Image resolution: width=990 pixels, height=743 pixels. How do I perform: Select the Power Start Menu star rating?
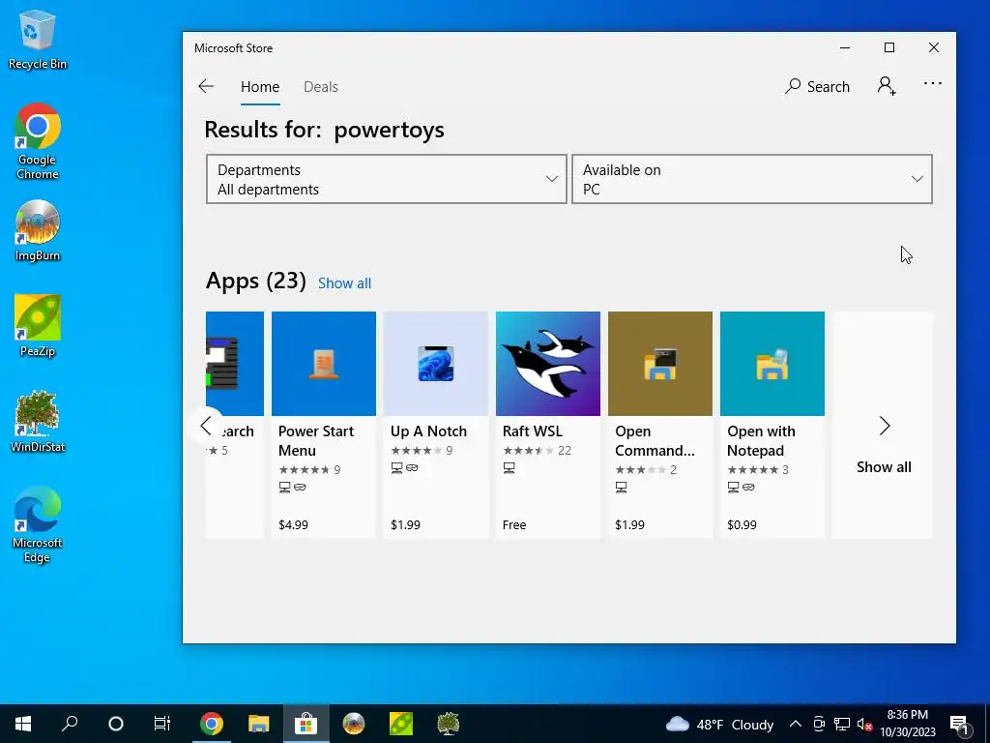tap(305, 469)
